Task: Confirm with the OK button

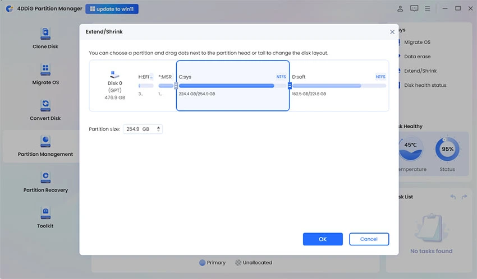Action: point(323,239)
